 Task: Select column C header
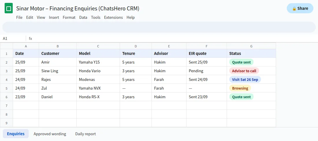coord(98,46)
